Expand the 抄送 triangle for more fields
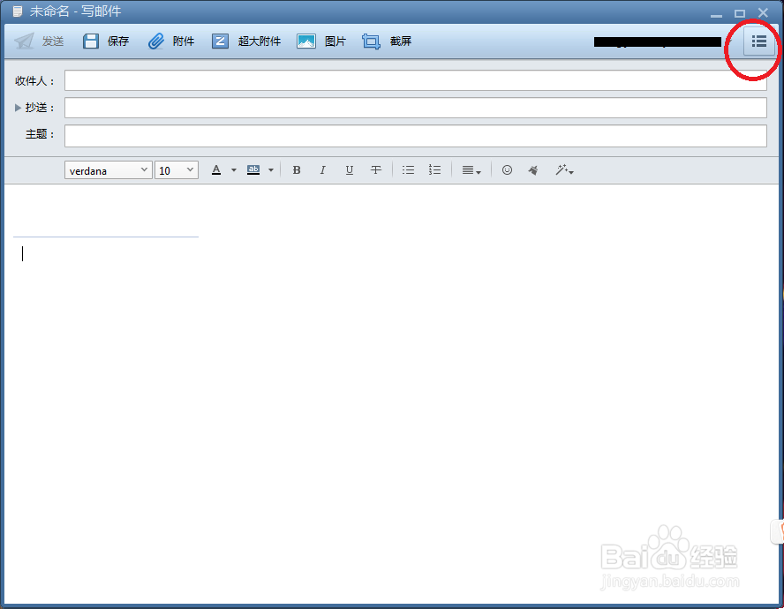The image size is (784, 609). tap(18, 108)
